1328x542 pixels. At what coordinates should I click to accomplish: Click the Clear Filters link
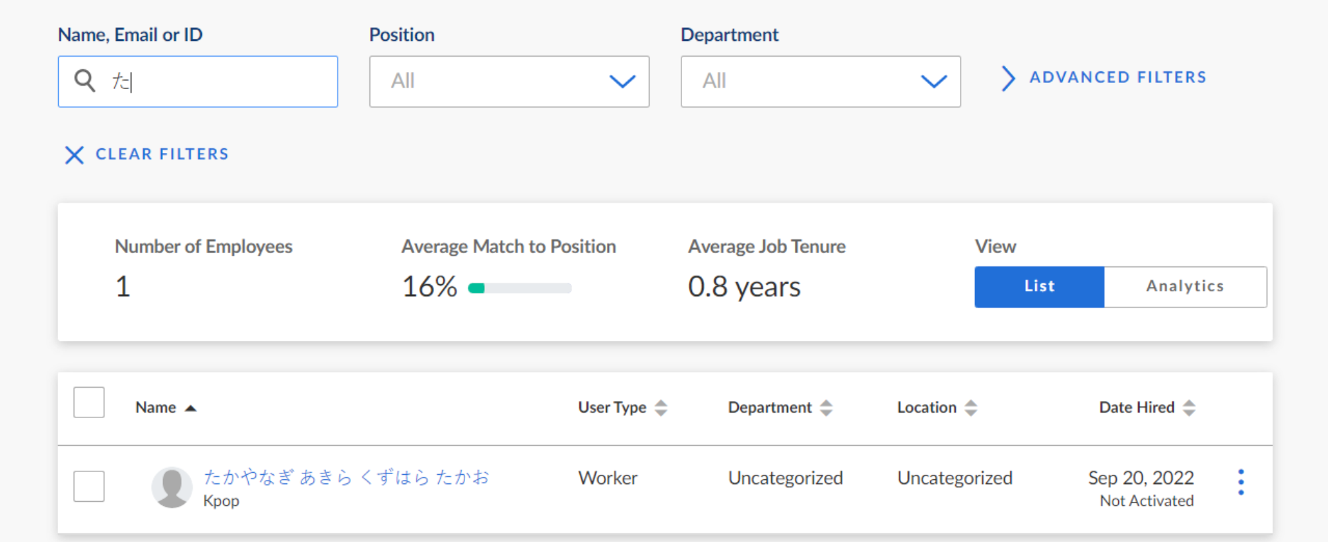162,154
